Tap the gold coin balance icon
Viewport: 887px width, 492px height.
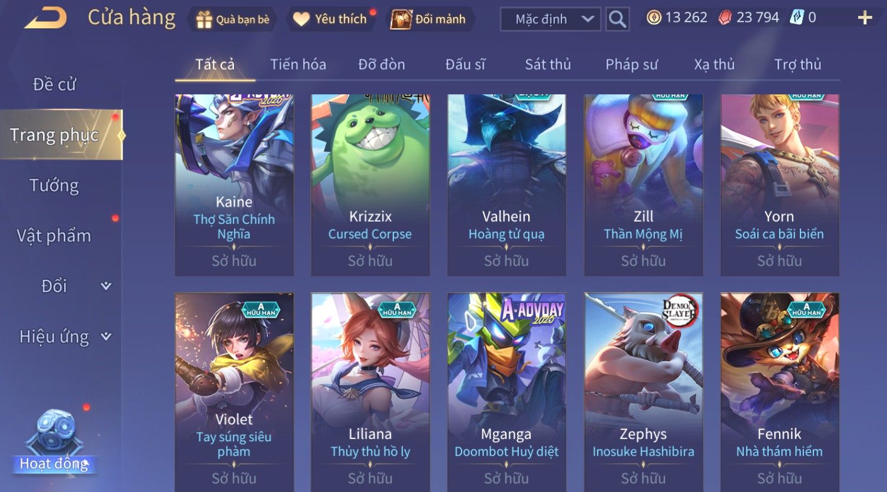(654, 18)
